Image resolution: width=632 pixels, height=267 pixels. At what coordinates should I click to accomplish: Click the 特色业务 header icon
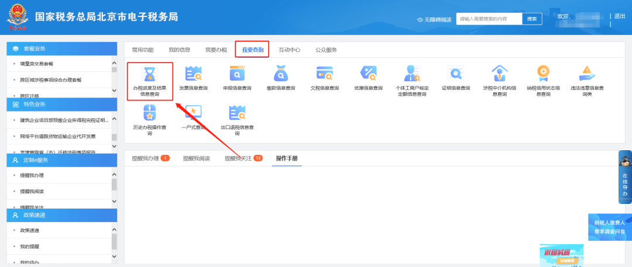16,105
